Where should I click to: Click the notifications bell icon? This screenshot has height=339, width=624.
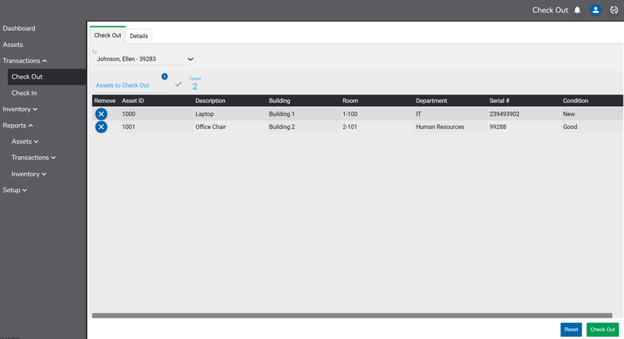pos(577,10)
